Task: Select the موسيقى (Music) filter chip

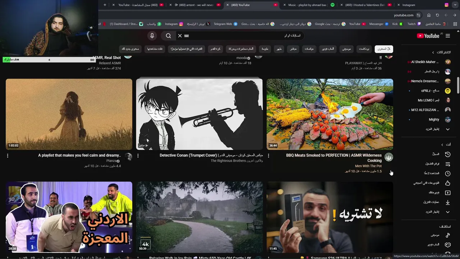Action: 346,49
